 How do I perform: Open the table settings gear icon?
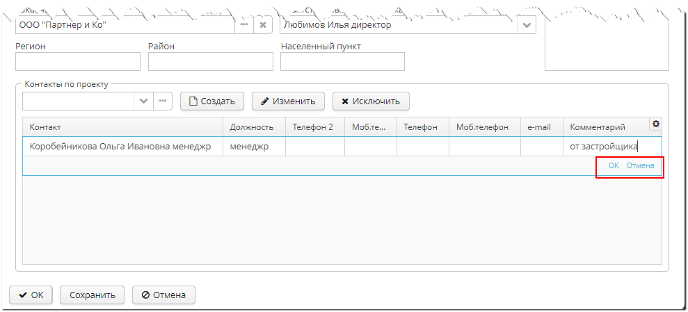[655, 124]
